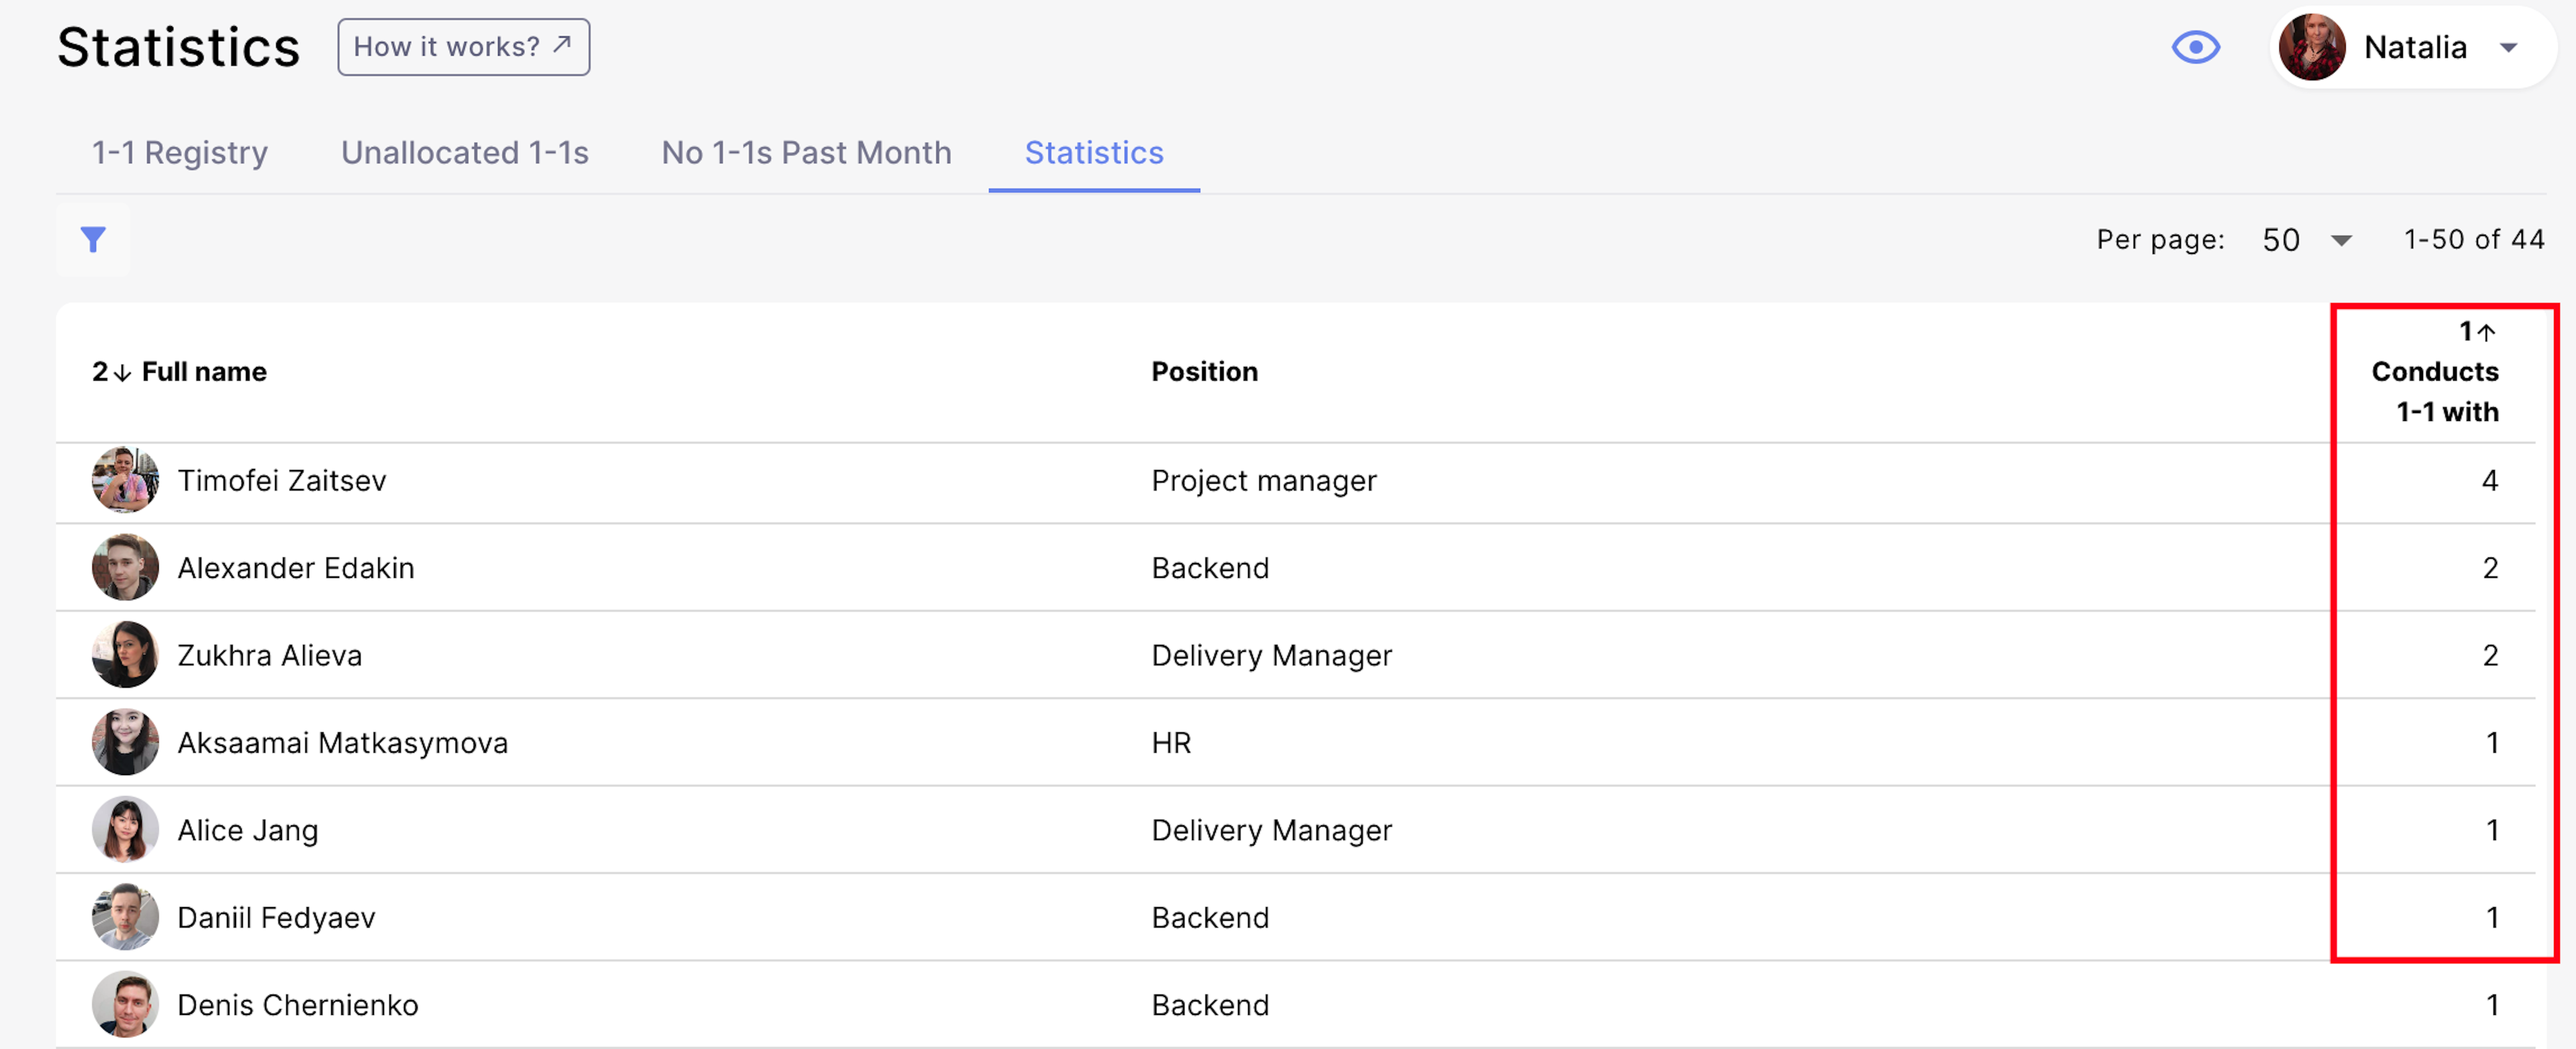Click Alice Jang's Delivery Manager cell

1272,831
